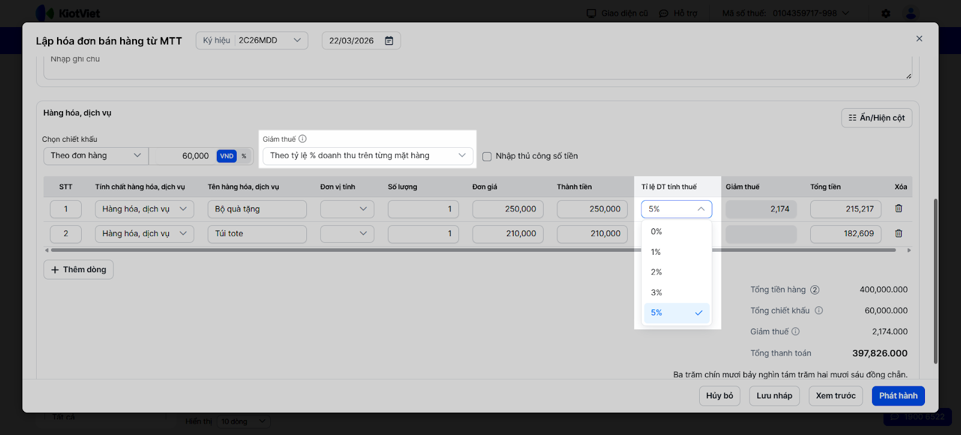Open the Ký hiệu 2C26MDD dropdown
Image resolution: width=961 pixels, height=435 pixels.
pyautogui.click(x=252, y=40)
